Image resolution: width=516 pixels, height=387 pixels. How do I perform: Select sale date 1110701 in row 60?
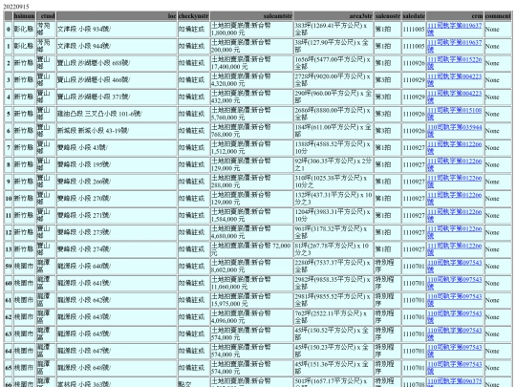414,283
